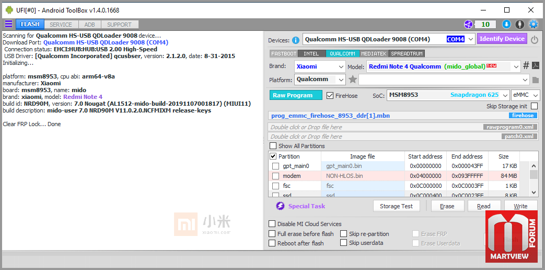Check the fsc partition checkbox

click(275, 186)
